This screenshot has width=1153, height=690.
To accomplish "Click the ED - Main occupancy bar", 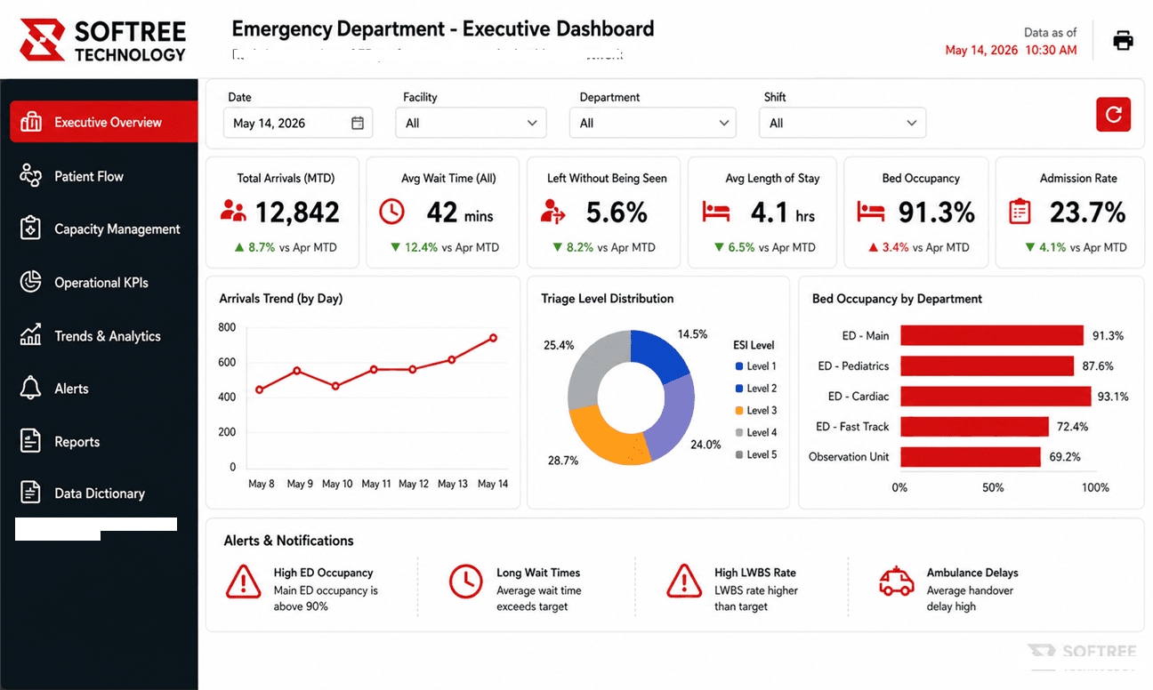I will point(992,335).
